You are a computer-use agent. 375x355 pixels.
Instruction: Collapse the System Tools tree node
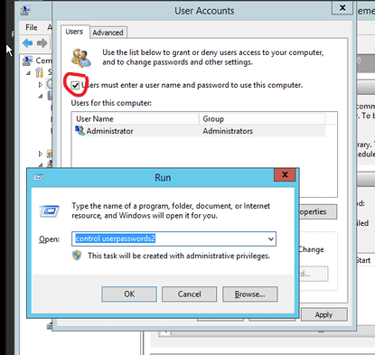pos(28,73)
